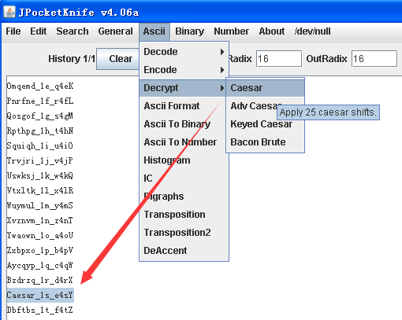Click the line Ywaown_1o_a4oU
Image resolution: width=402 pixels, height=320 pixels.
pos(40,236)
